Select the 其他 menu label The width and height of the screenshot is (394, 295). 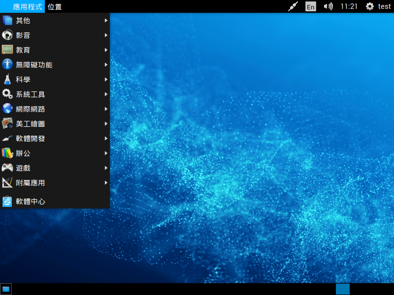pos(23,20)
